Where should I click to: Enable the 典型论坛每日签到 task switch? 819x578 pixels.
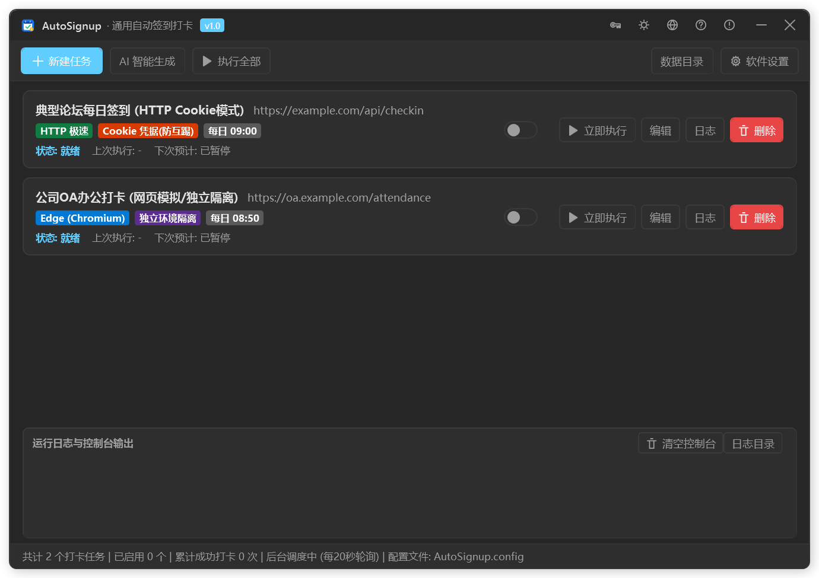[x=520, y=130]
